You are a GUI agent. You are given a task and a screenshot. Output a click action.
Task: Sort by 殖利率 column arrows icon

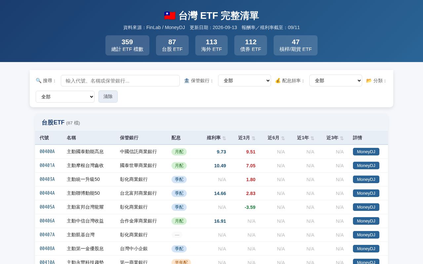tap(224, 138)
